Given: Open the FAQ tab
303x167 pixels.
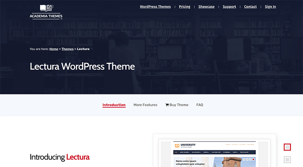Looking at the screenshot, I should [x=200, y=105].
